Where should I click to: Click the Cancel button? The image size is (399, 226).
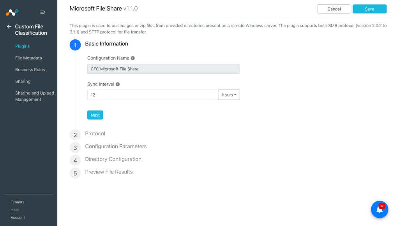[334, 9]
